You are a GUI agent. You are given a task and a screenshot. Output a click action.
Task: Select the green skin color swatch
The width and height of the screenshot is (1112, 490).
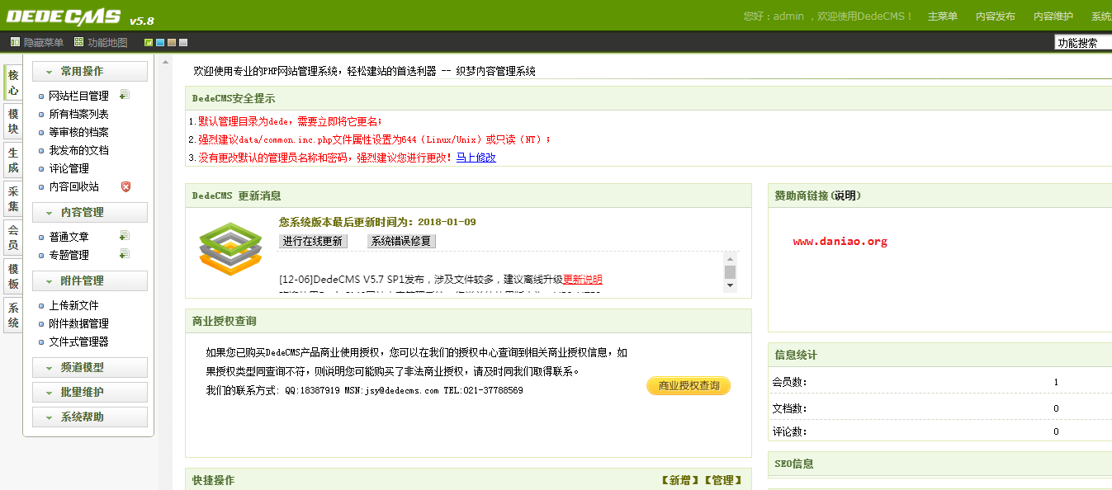point(149,42)
